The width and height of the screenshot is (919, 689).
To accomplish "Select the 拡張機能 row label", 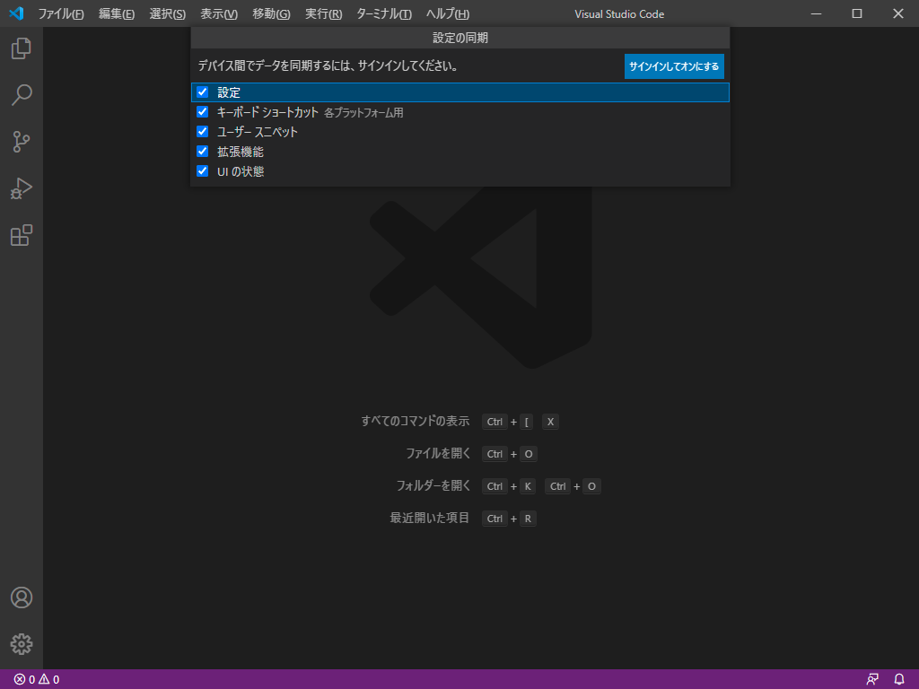I will tap(241, 153).
